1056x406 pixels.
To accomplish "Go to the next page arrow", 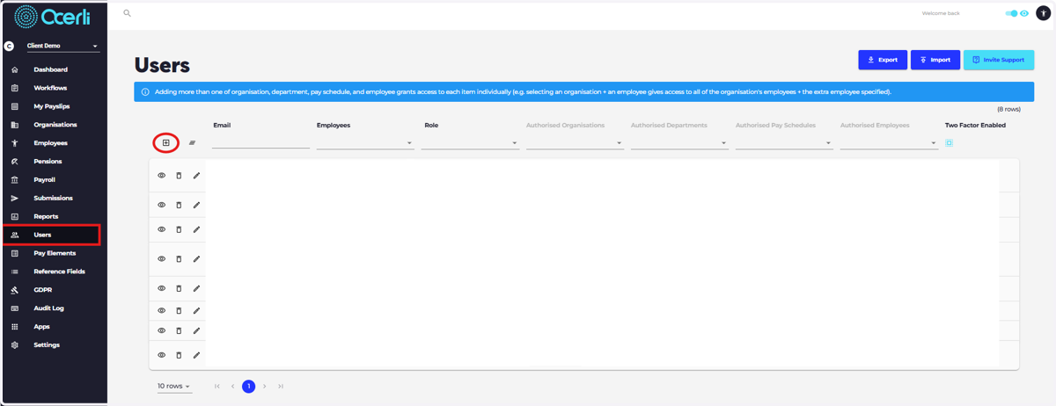I will click(265, 387).
